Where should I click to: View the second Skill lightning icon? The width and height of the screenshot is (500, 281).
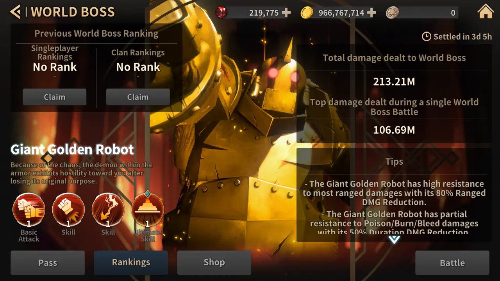[108, 210]
